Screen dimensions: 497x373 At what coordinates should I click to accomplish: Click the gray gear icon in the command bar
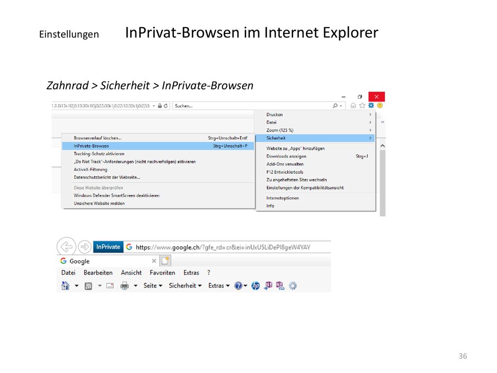293,286
